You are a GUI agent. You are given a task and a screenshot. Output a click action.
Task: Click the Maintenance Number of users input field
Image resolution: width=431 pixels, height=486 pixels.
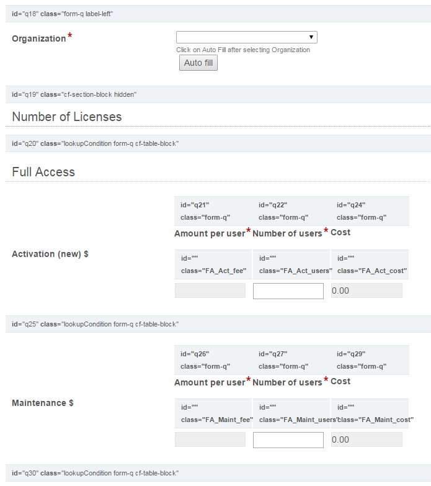click(x=288, y=440)
